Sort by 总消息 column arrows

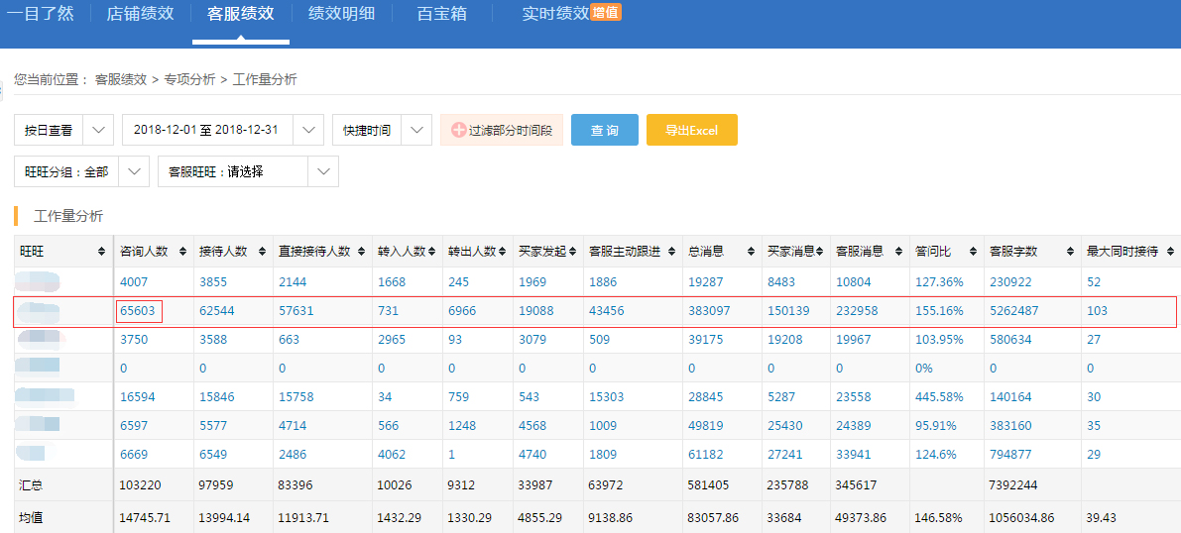751,253
